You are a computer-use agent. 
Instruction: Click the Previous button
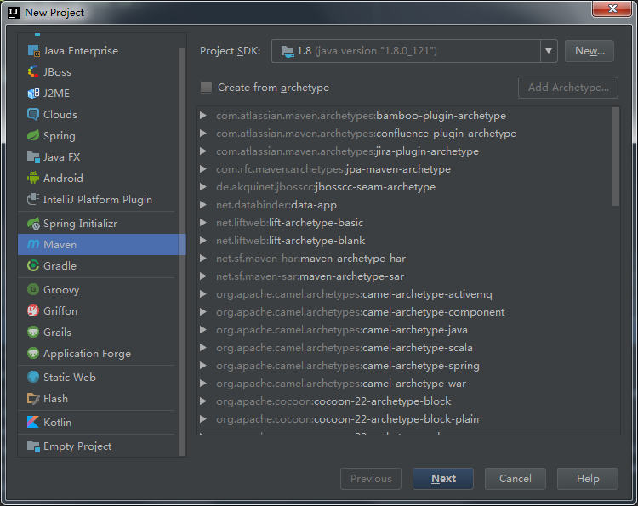point(371,478)
